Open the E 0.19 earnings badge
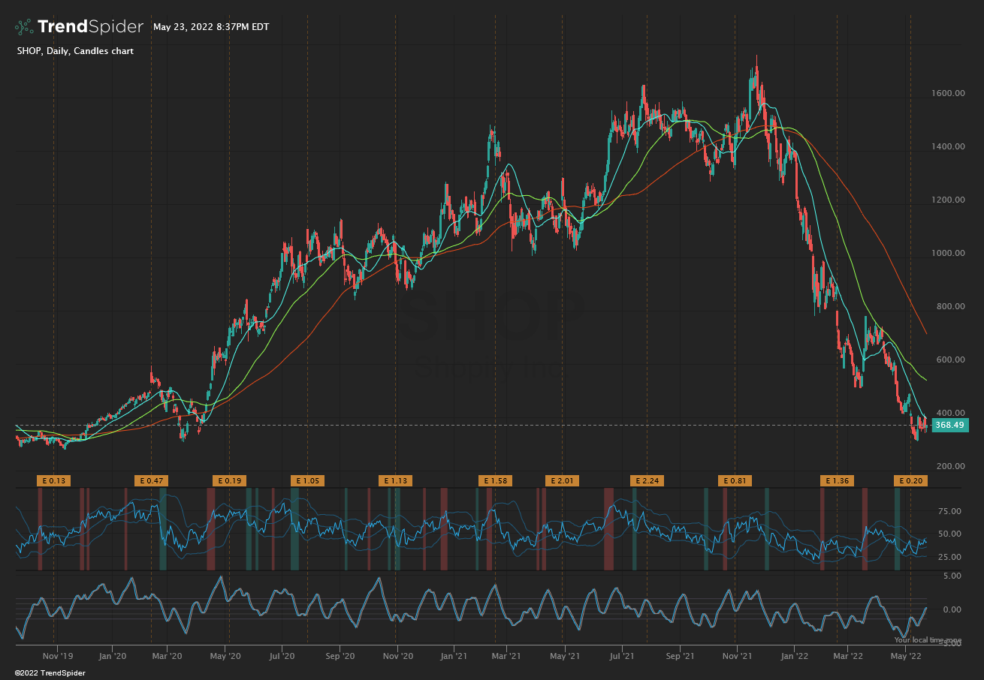This screenshot has width=984, height=680. click(230, 480)
